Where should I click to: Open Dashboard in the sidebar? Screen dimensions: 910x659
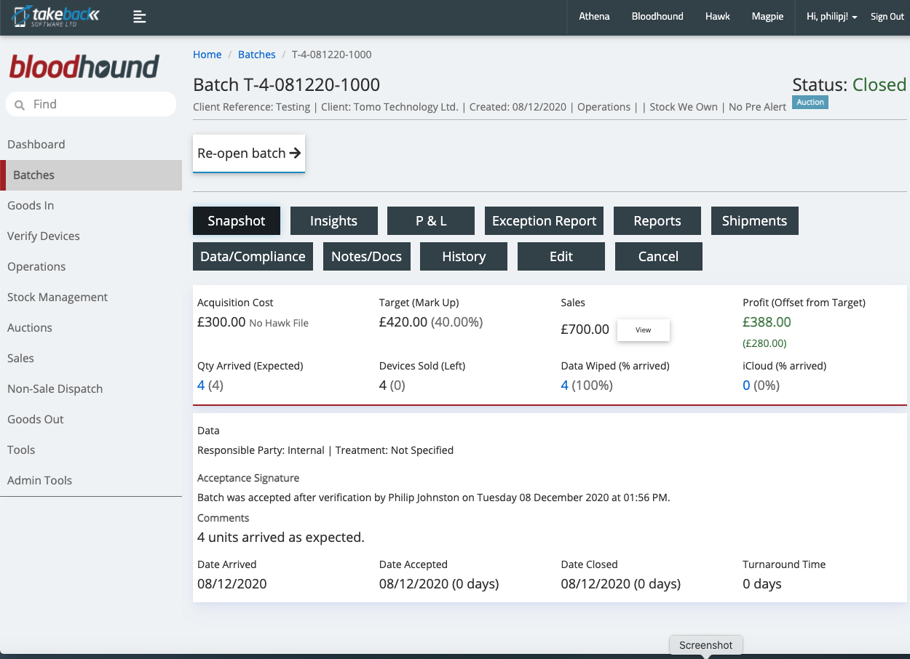(91, 144)
